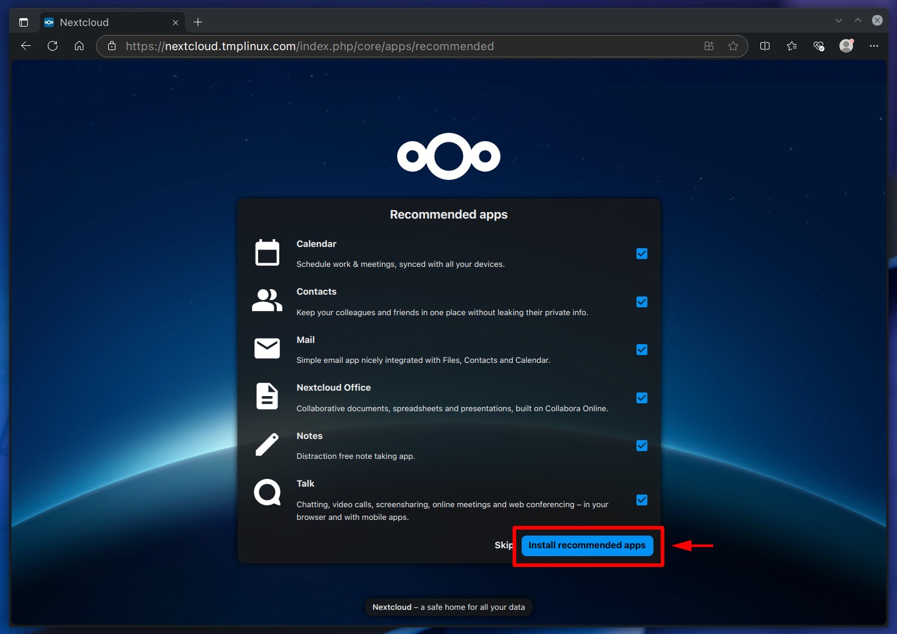Click the Calendar app icon
The image size is (897, 634).
(267, 253)
